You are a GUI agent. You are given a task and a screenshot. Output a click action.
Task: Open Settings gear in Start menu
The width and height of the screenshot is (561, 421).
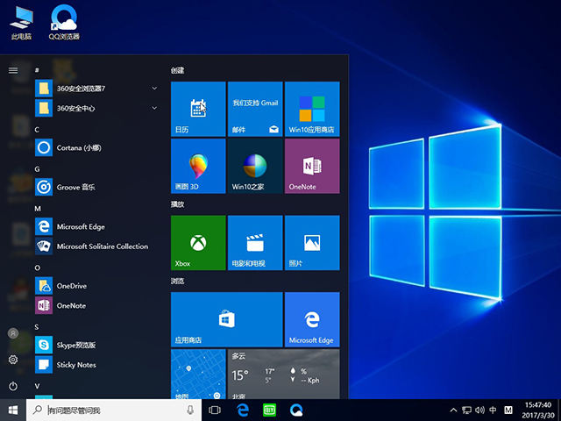coord(13,360)
